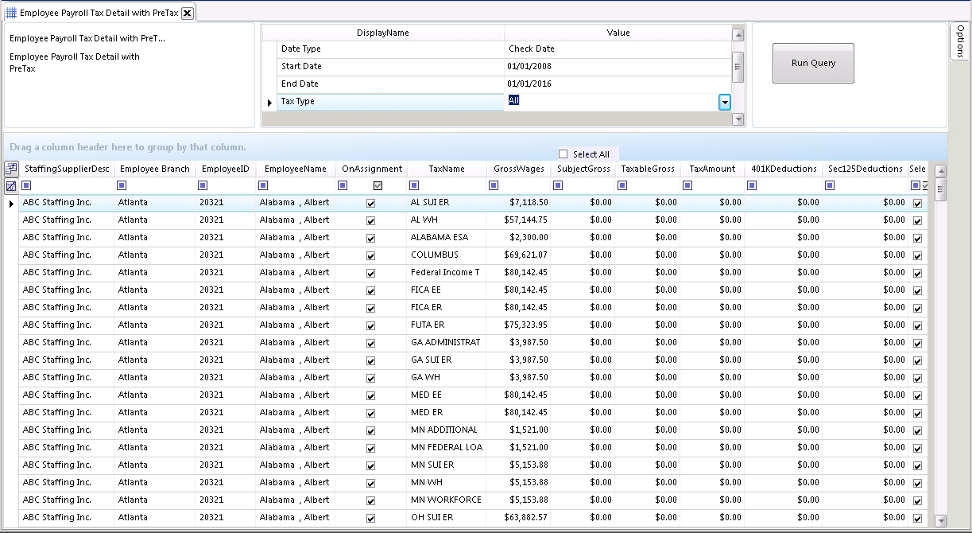Close the Employee Payroll Tax Detail tab
972x533 pixels.
click(187, 13)
